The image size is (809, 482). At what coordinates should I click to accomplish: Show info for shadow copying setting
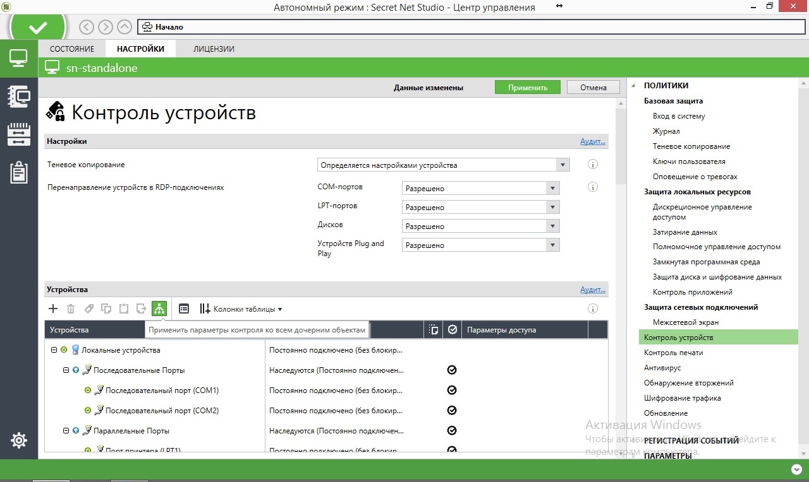[x=593, y=165]
